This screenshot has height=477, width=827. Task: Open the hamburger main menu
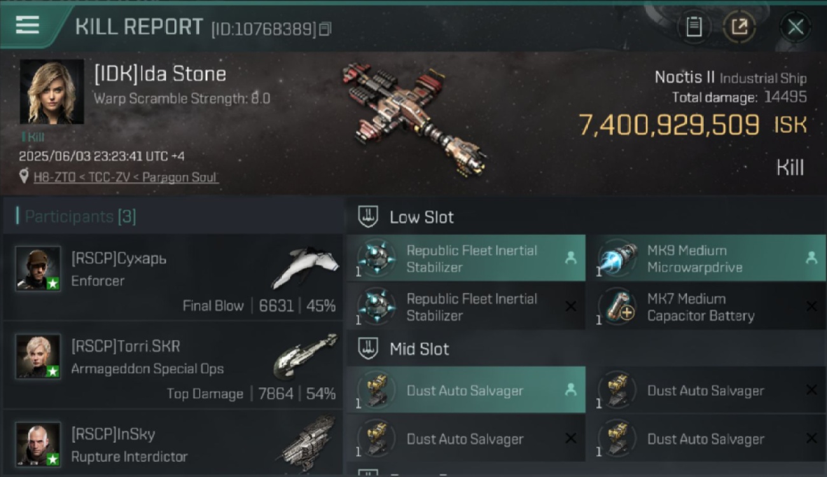[x=27, y=25]
